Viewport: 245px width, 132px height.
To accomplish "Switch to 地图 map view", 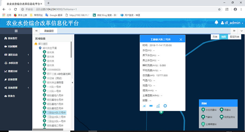I will coord(223,37).
